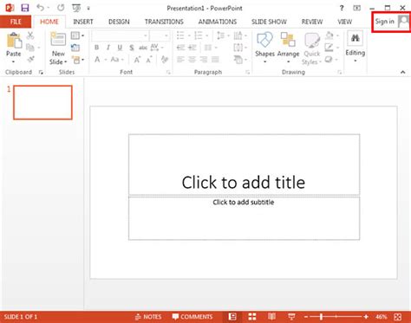Click the Cut scissors icon

pyautogui.click(x=30, y=36)
